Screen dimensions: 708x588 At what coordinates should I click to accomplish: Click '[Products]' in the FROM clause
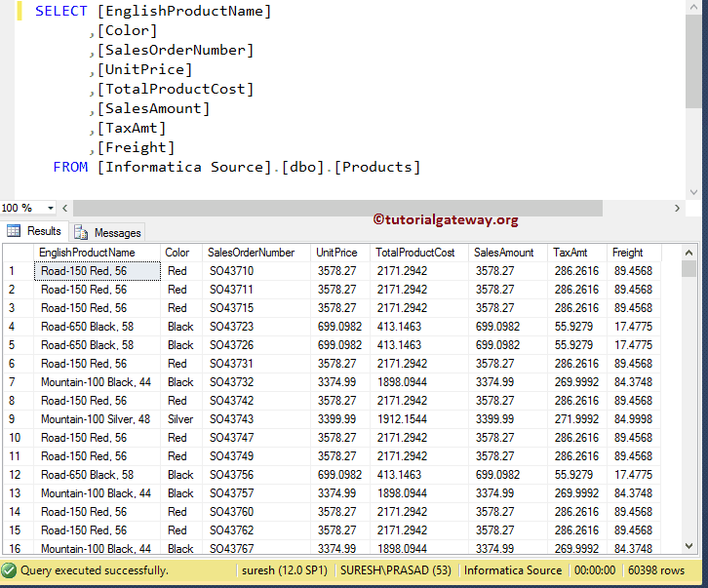click(377, 167)
